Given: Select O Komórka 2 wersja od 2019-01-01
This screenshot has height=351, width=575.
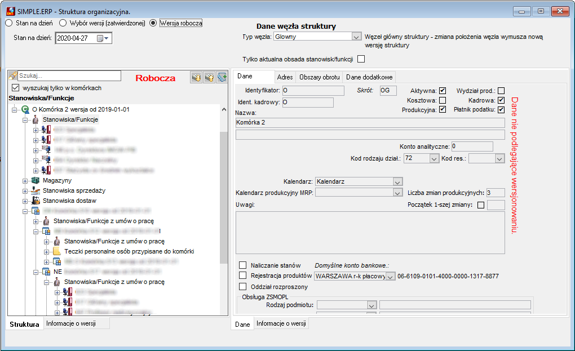Looking at the screenshot, I should [81, 109].
